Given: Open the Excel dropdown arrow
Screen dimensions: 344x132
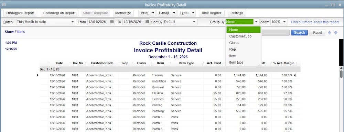Looking at the screenshot, I should (x=193, y=13).
